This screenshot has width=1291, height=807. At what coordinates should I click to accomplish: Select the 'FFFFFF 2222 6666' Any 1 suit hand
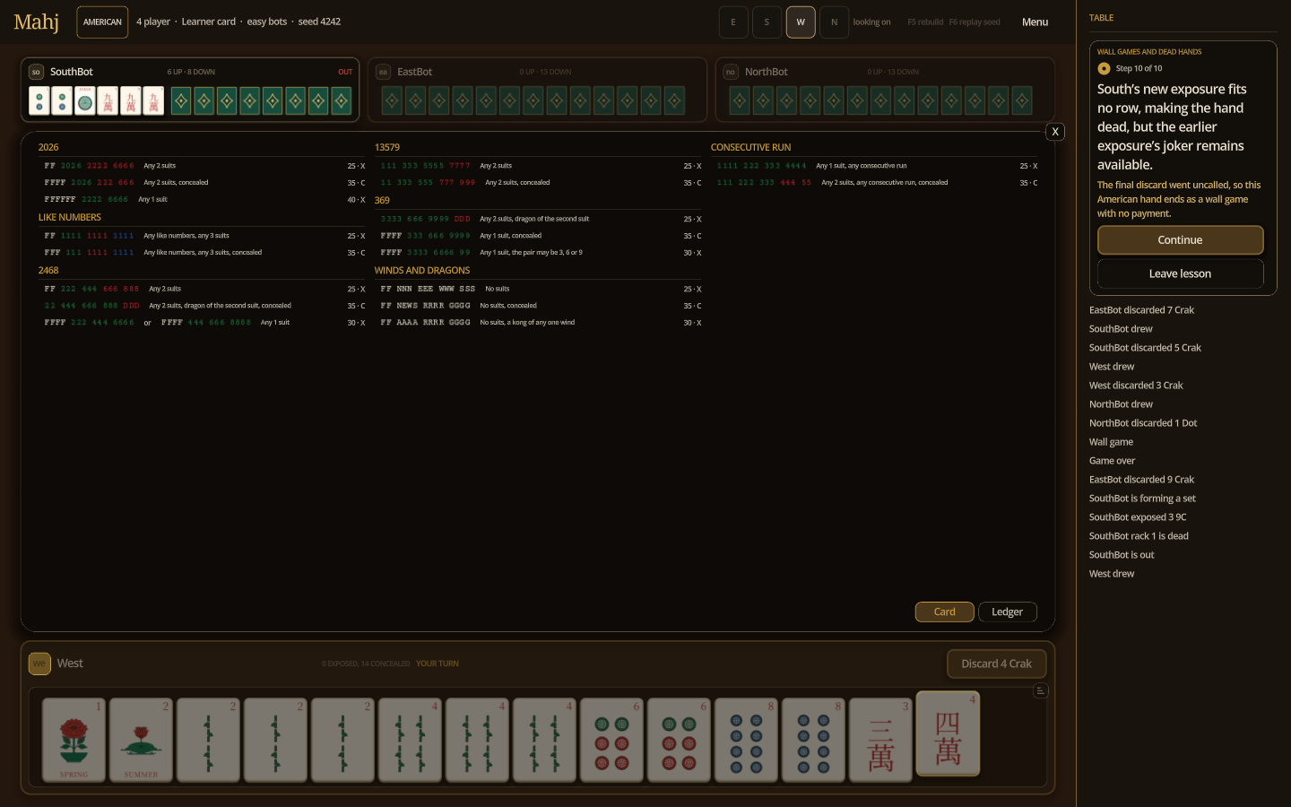pyautogui.click(x=204, y=199)
